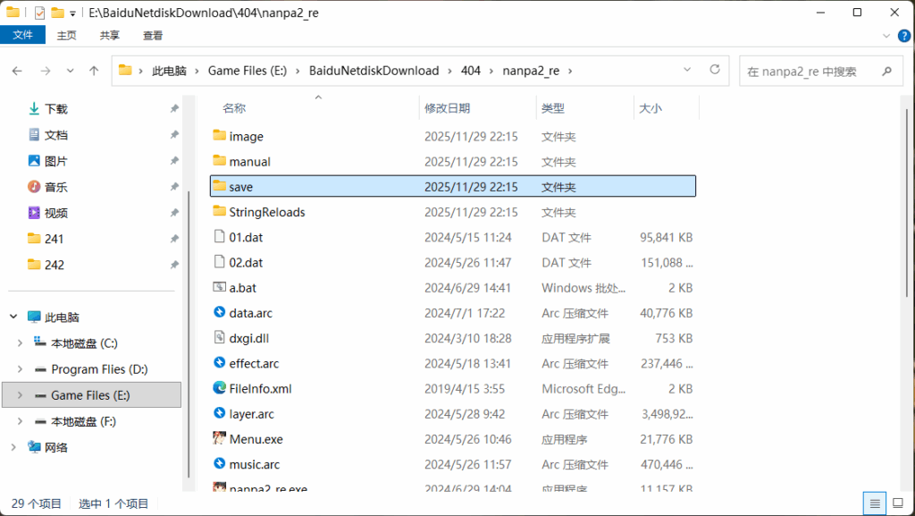Click the StringReloads folder icon

(x=220, y=211)
